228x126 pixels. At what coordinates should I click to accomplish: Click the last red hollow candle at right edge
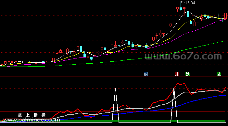[225, 16]
